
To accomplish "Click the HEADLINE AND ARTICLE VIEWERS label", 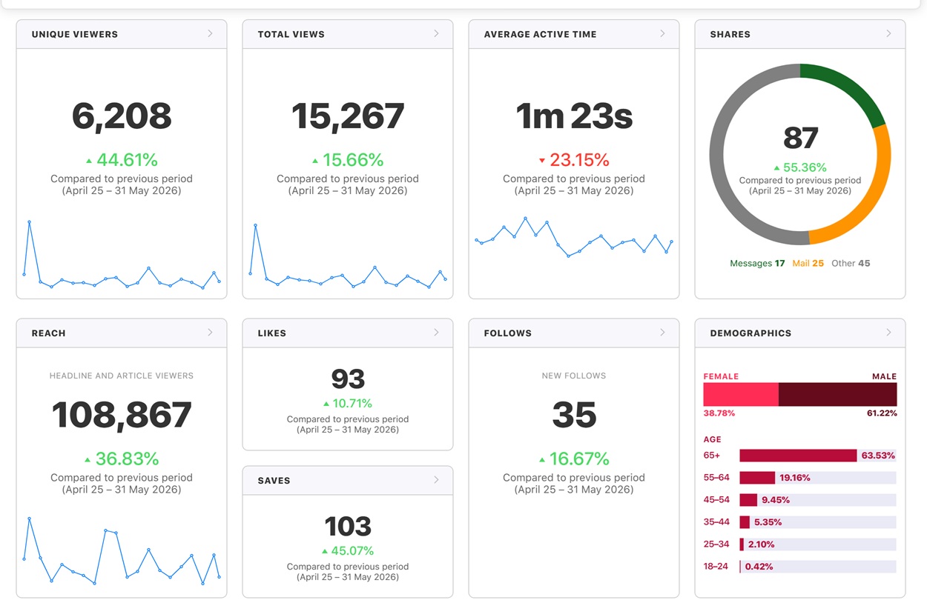I will click(x=122, y=376).
